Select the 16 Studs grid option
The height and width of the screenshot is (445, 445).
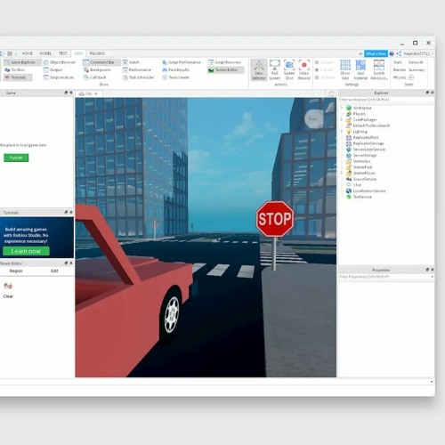pyautogui.click(x=325, y=77)
